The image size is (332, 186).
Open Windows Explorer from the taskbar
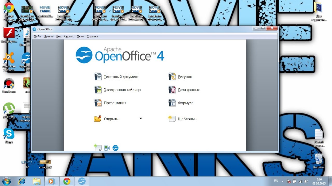click(x=37, y=181)
